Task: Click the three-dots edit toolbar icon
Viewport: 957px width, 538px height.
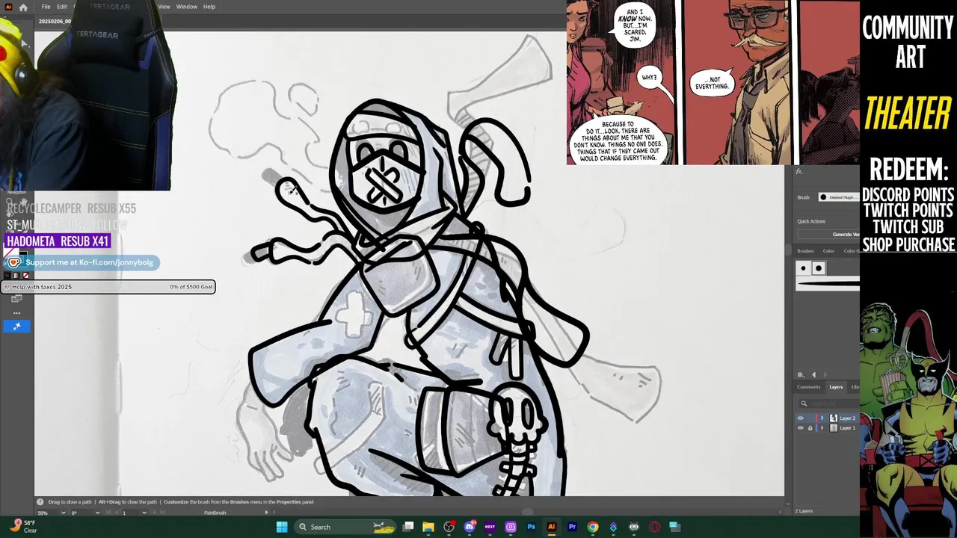Action: (16, 313)
